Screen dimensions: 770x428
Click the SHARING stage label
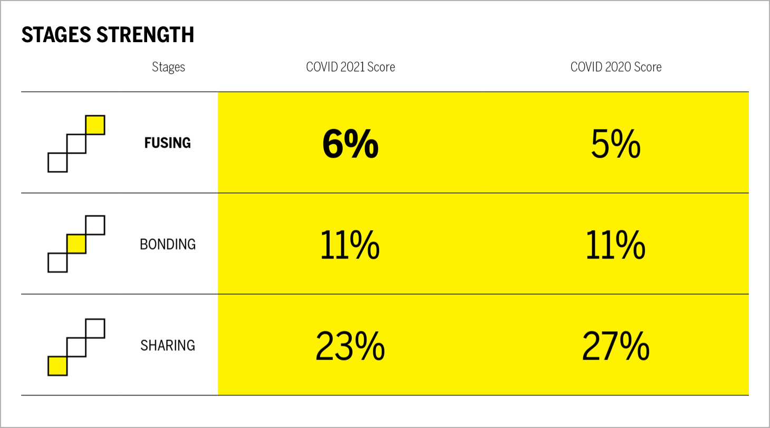pos(168,345)
